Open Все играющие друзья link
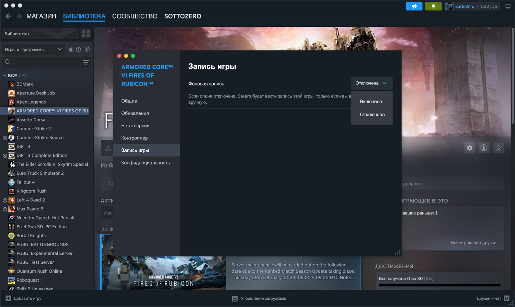This screenshot has width=515, height=307. (473, 243)
